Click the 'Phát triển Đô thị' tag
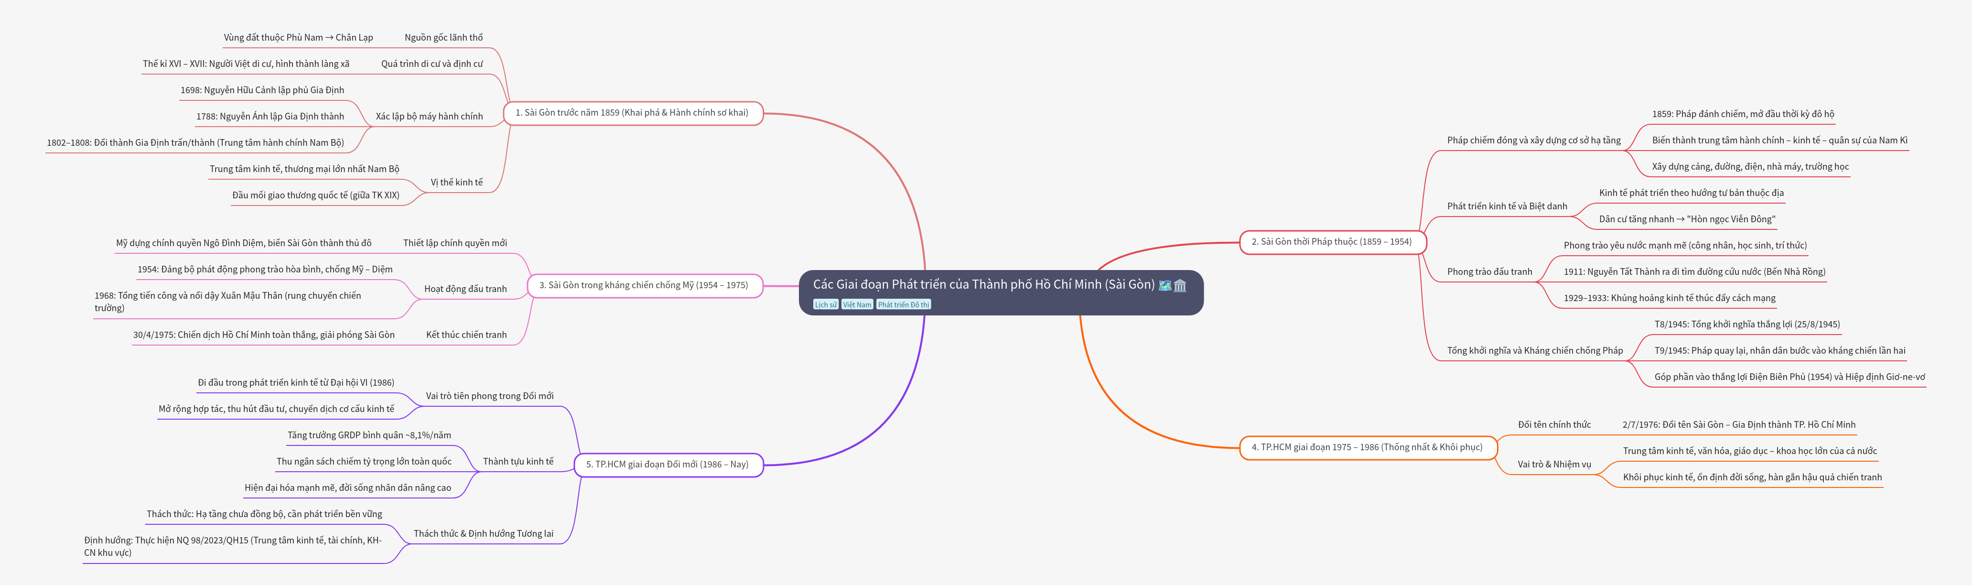The image size is (1972, 585). 903,305
